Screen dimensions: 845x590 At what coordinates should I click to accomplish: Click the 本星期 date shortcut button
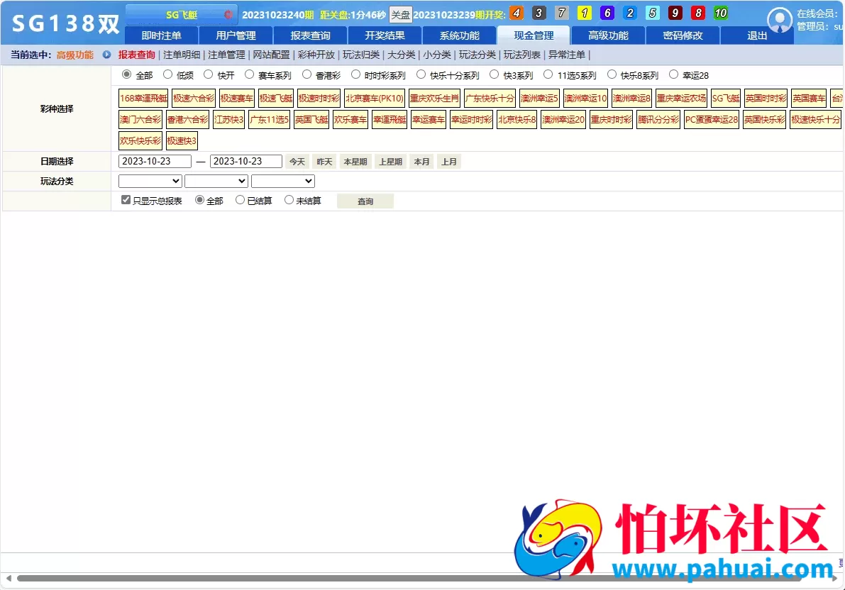355,162
